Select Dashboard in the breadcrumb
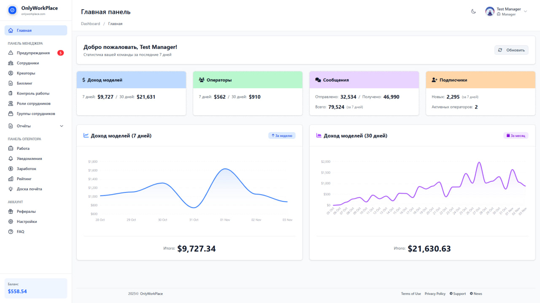The image size is (540, 303). pos(90,24)
